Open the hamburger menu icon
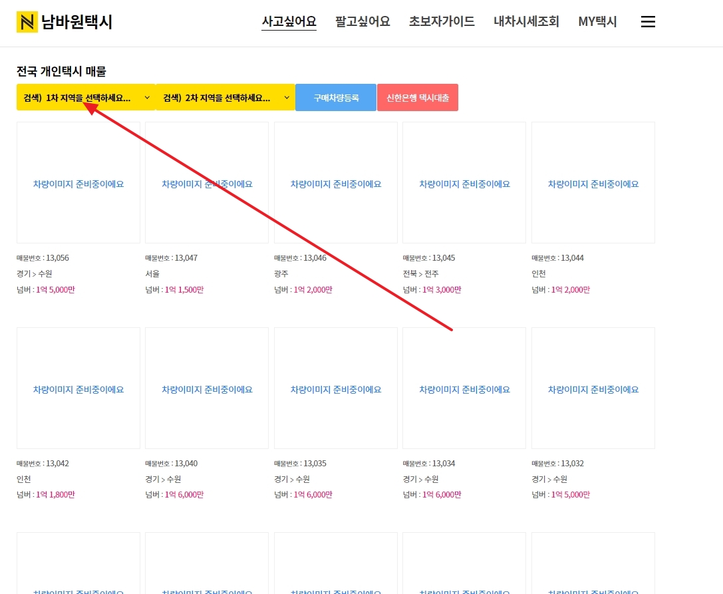The height and width of the screenshot is (594, 723). tap(648, 22)
